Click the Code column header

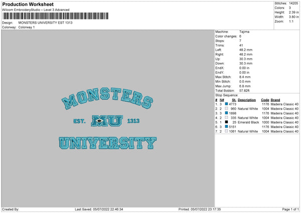click(265, 100)
